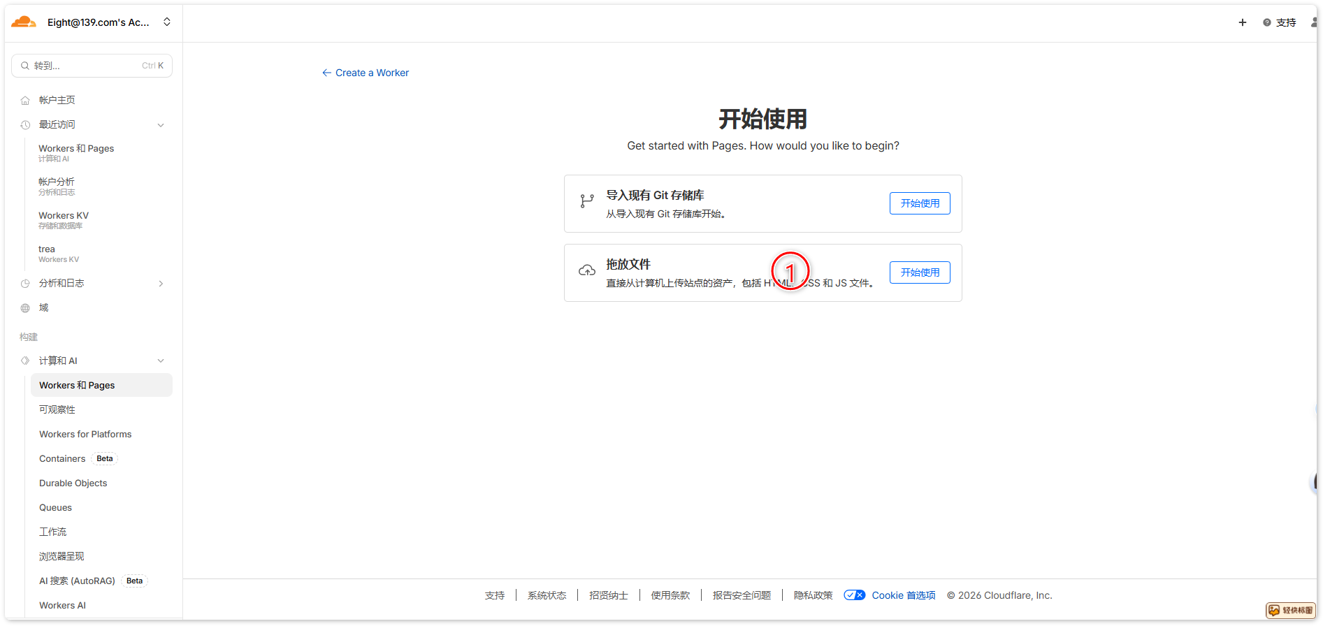Click 开始使用 for 拖放文件

pyautogui.click(x=920, y=272)
